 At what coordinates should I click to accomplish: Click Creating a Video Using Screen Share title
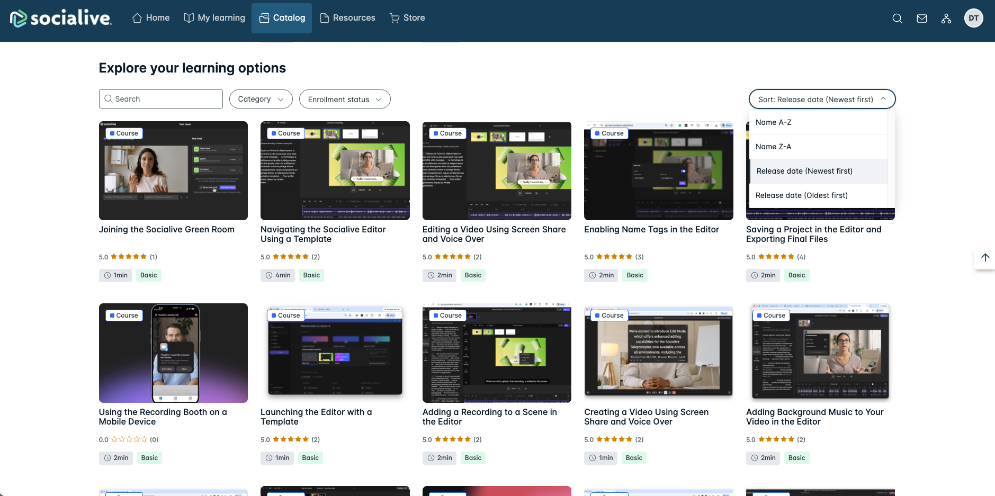click(x=647, y=417)
